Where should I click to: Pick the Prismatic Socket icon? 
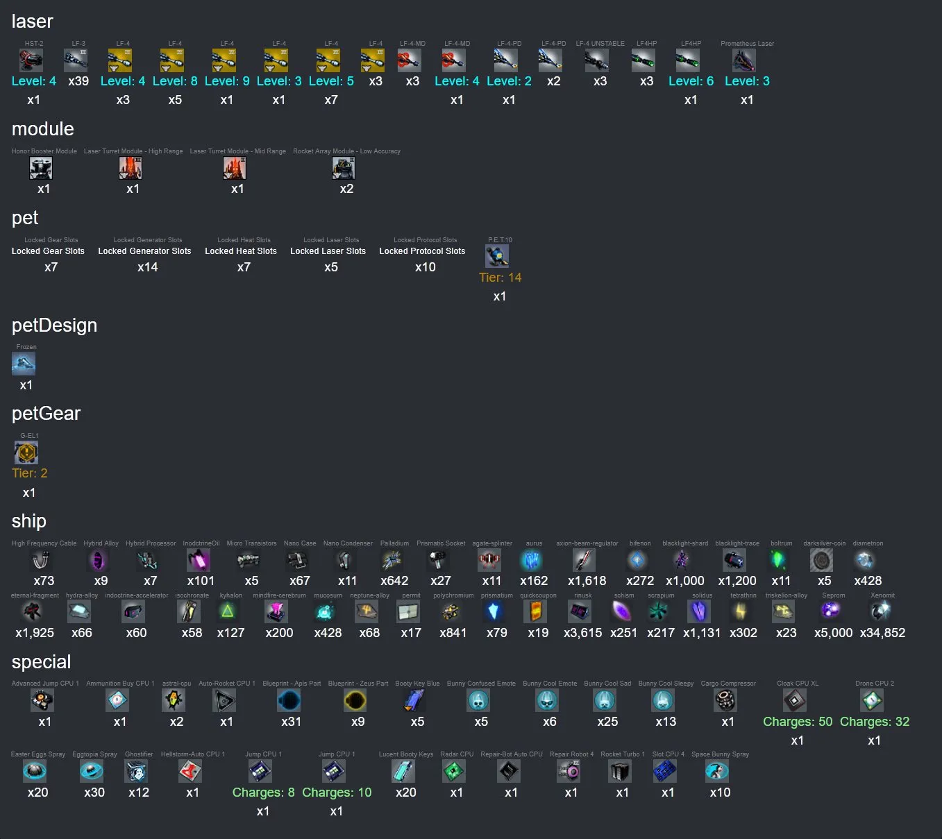coord(439,560)
